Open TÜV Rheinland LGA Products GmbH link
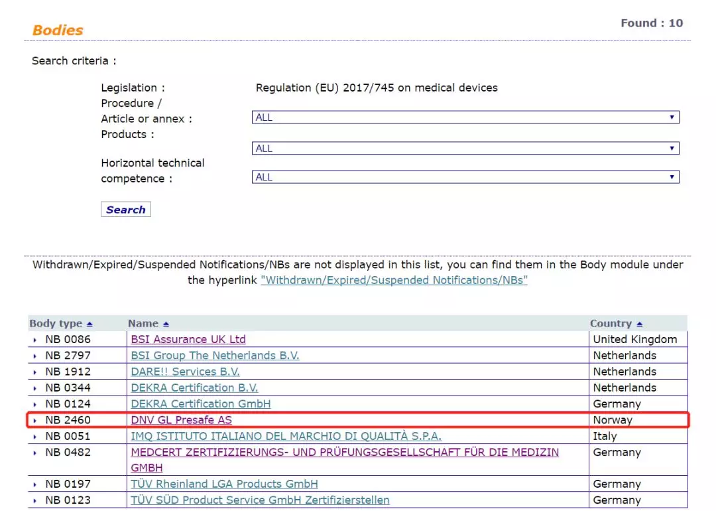The width and height of the screenshot is (716, 511). coord(225,484)
